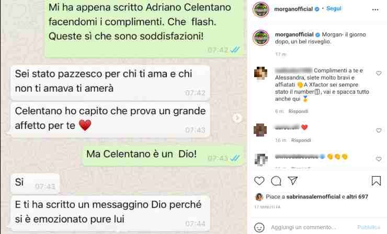This screenshot has width=387, height=234.
Task: Like the Xfactor compliments comment
Action: point(379,73)
